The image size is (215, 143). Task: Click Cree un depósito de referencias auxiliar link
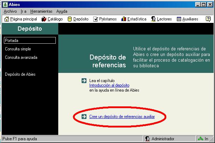(122, 116)
